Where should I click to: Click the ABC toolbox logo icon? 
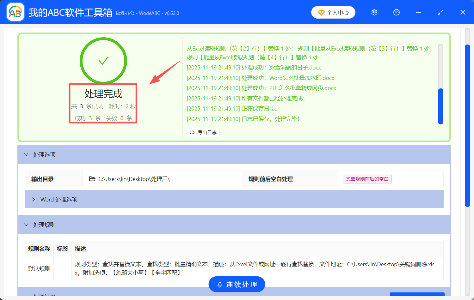click(15, 12)
